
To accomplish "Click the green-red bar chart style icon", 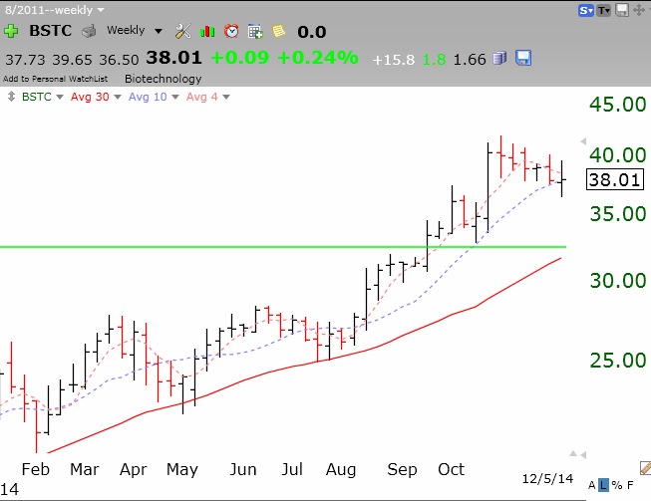I will 207,32.
